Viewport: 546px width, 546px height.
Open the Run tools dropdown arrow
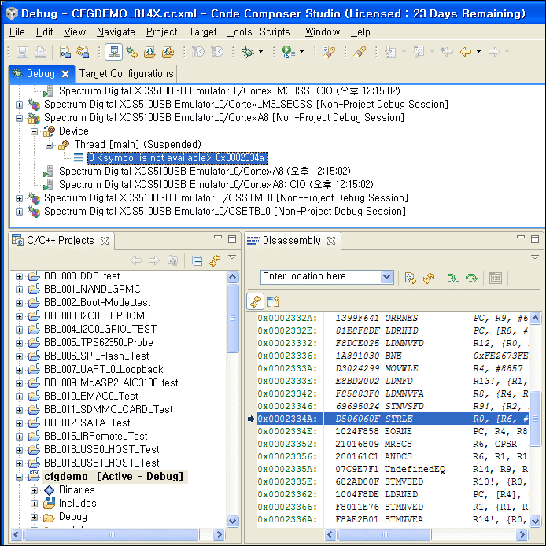coord(301,52)
